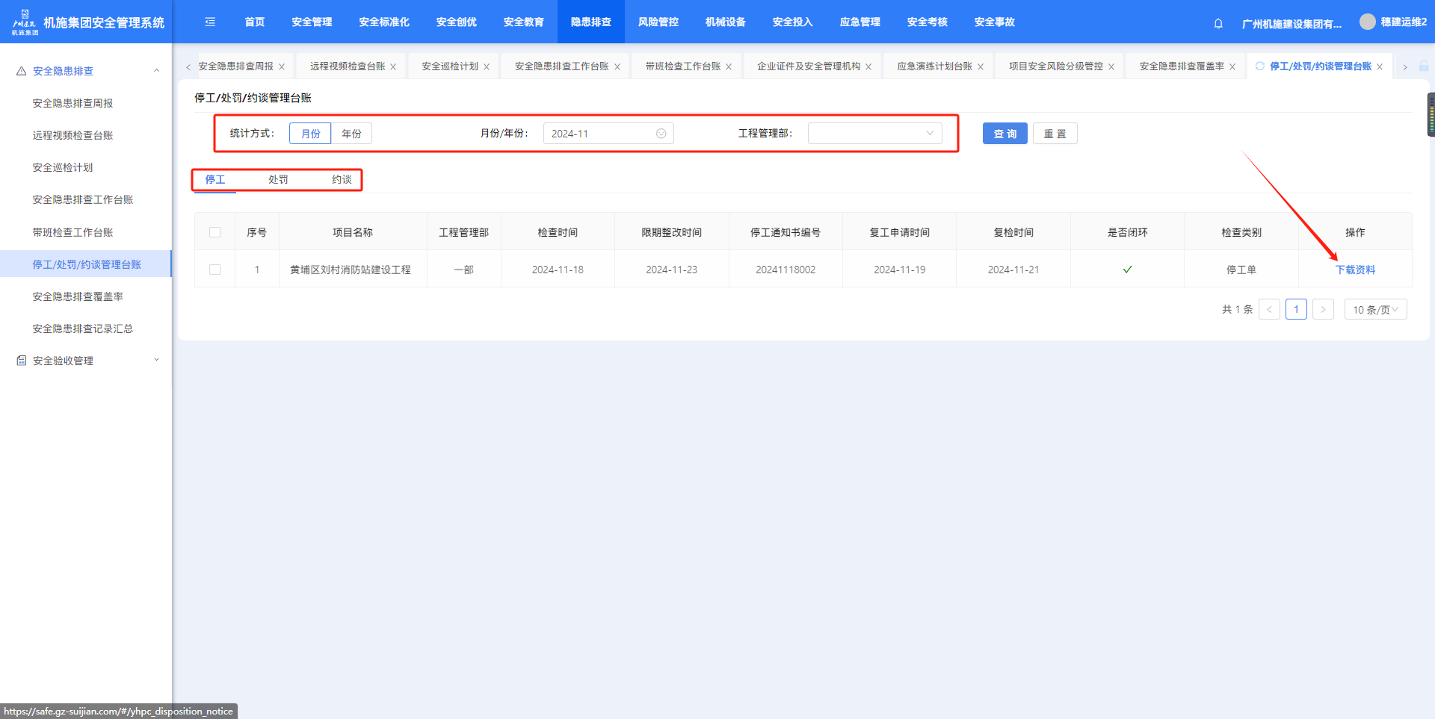This screenshot has height=719, width=1435.
Task: Click the notification bell icon
Action: (x=1218, y=23)
